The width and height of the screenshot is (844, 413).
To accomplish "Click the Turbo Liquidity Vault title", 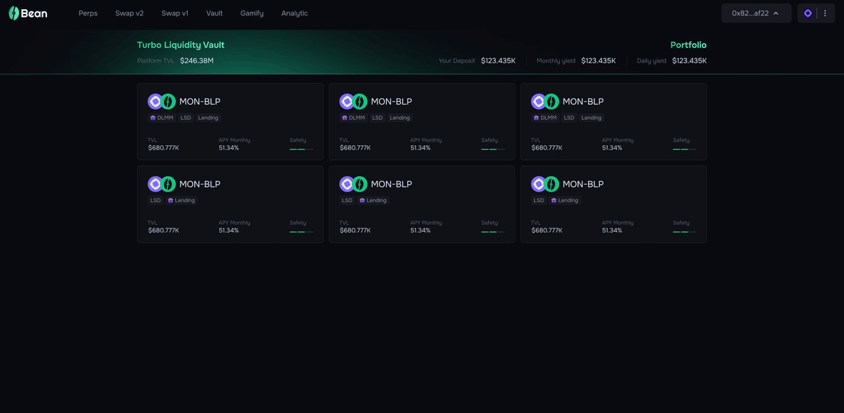I will pos(181,45).
